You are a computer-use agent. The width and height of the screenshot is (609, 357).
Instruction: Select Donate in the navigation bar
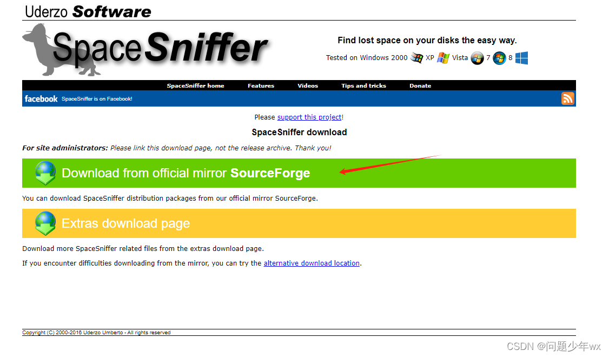click(x=420, y=85)
